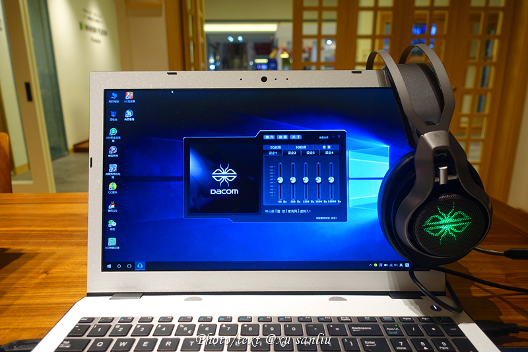Open the Action Center notification icon

click(x=407, y=265)
